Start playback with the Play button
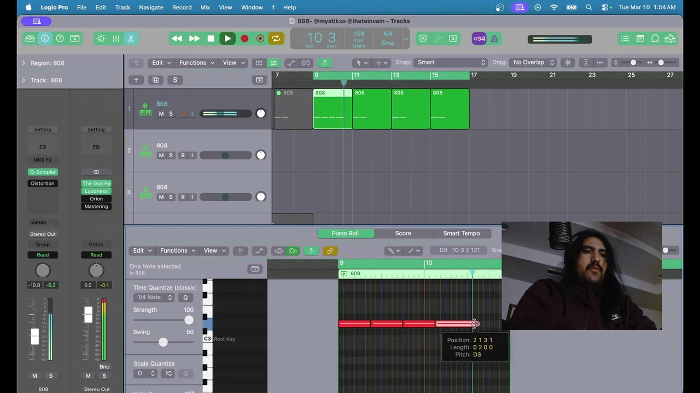Screen dimensions: 700x393 click(x=227, y=39)
